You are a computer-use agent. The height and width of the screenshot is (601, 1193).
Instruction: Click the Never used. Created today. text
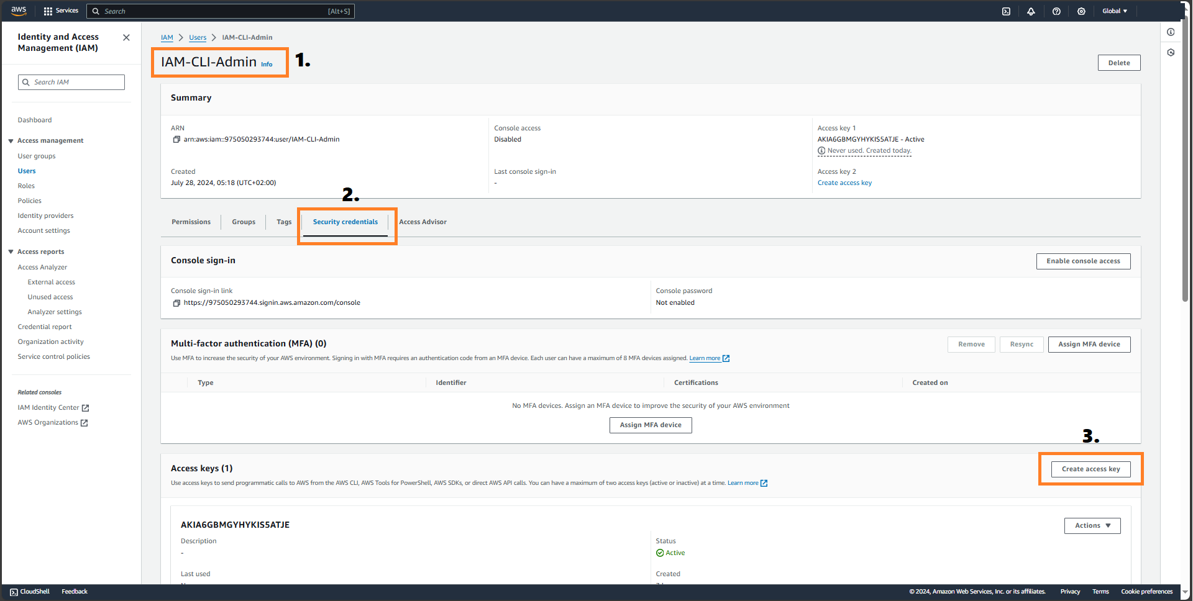869,151
